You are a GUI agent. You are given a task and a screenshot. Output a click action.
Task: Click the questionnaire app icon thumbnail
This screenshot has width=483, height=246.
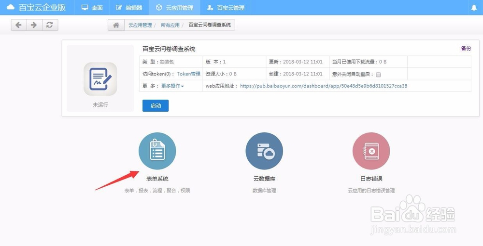[100, 79]
